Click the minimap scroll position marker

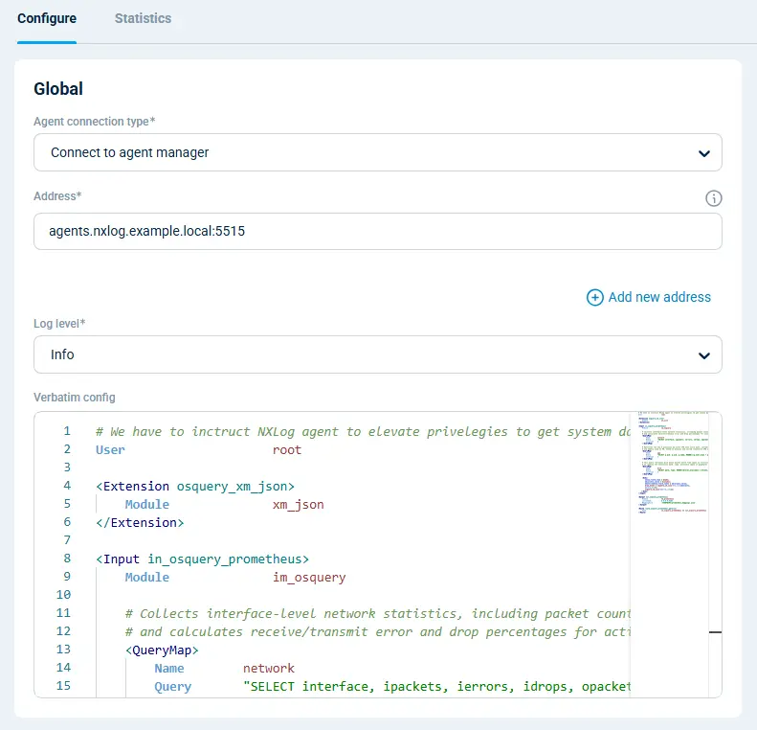pos(715,632)
